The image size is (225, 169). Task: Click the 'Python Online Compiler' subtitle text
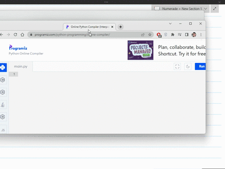26,54
